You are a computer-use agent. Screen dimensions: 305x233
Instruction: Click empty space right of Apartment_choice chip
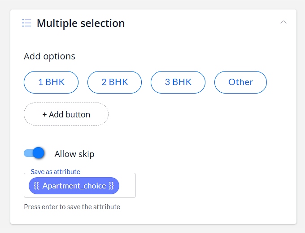(127, 186)
